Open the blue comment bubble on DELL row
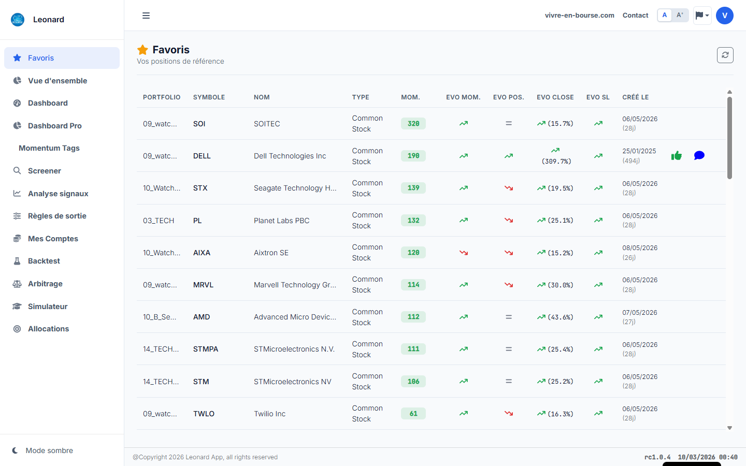This screenshot has height=466, width=746. [699, 155]
